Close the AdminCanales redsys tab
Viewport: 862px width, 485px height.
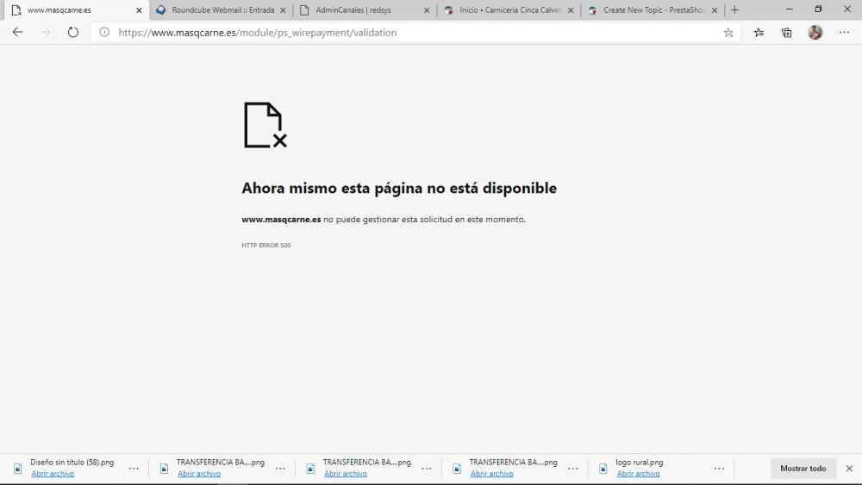[x=427, y=9]
